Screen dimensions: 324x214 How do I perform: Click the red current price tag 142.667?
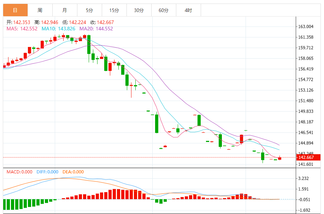click(308, 157)
